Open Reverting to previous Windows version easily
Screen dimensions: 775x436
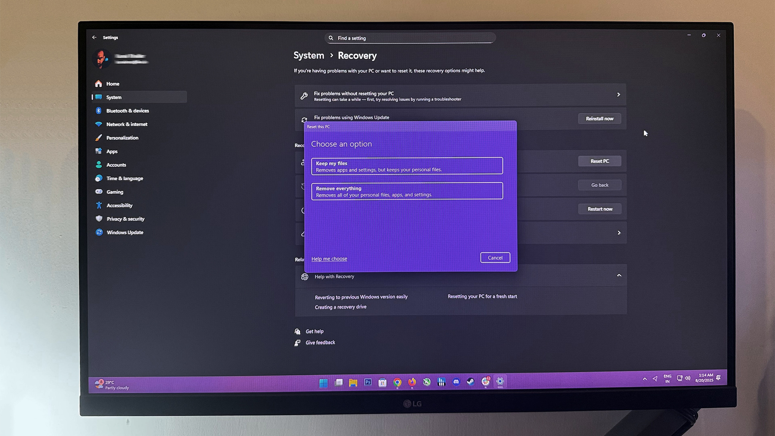coord(361,297)
